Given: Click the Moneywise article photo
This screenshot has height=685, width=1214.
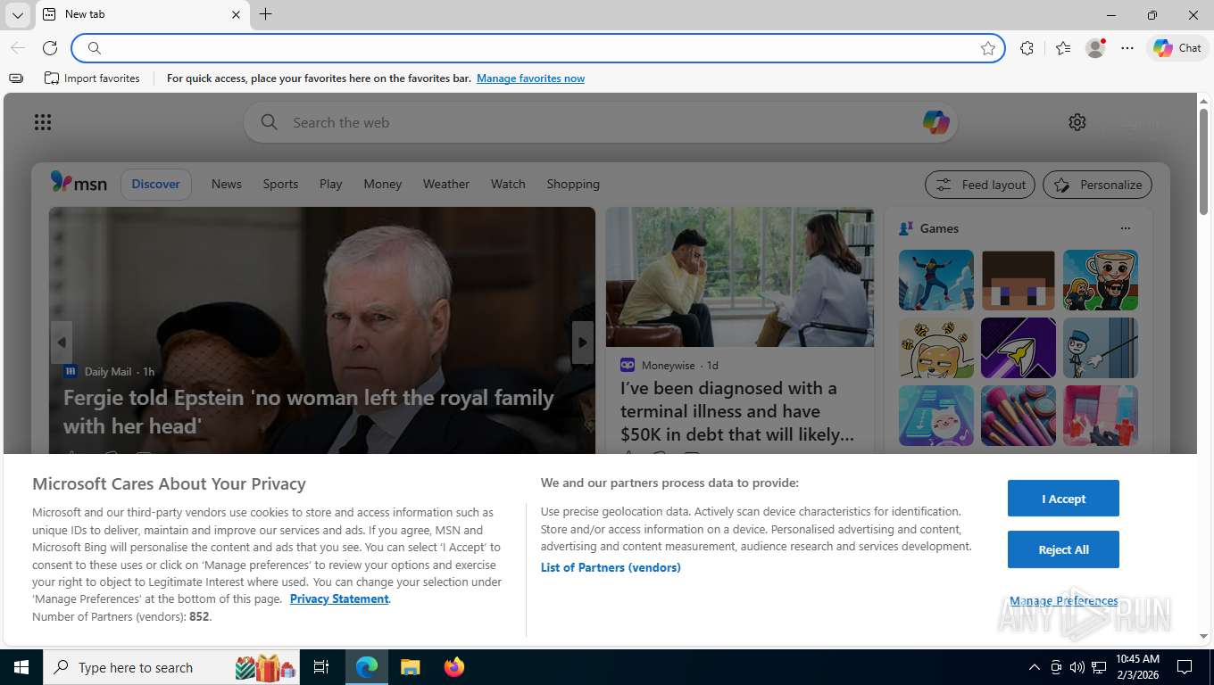Looking at the screenshot, I should [x=740, y=277].
